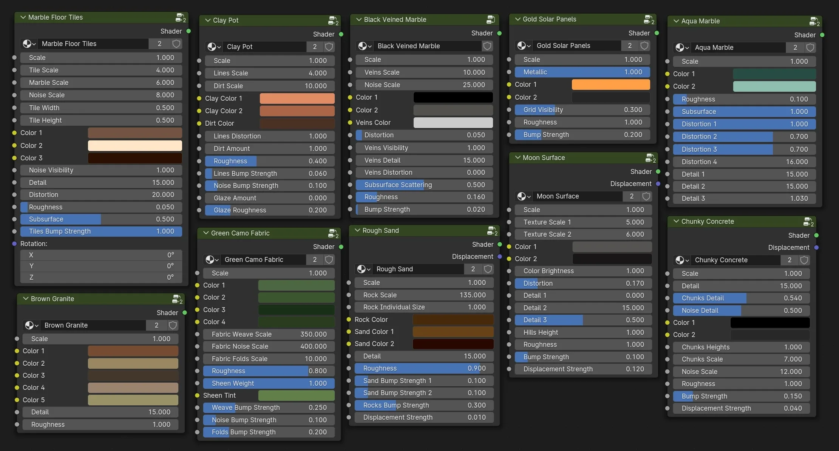This screenshot has width=839, height=451.
Task: Click the fake user shield for Gold Solar Panels
Action: point(644,45)
